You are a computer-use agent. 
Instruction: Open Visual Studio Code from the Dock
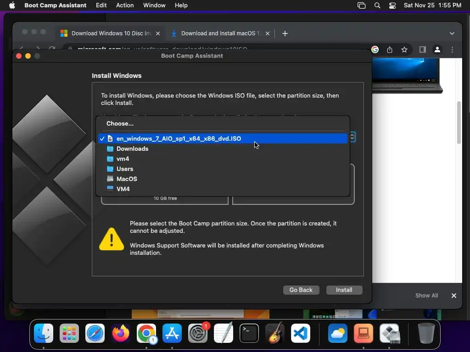click(301, 333)
